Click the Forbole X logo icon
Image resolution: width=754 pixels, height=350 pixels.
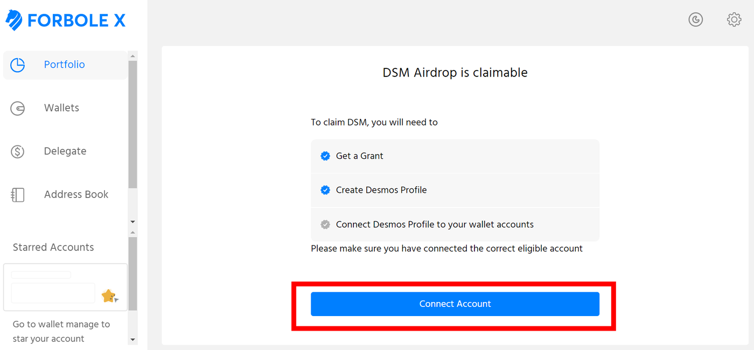pyautogui.click(x=14, y=20)
